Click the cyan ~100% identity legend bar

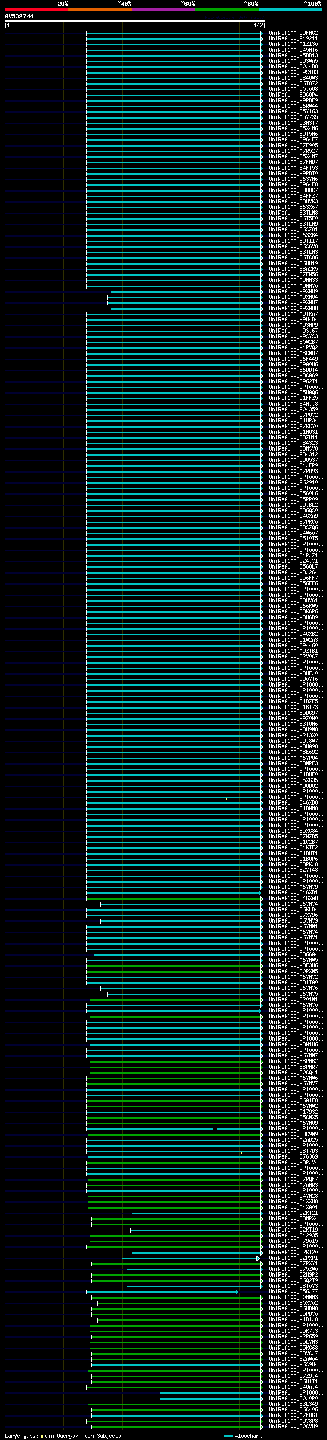pos(290,9)
